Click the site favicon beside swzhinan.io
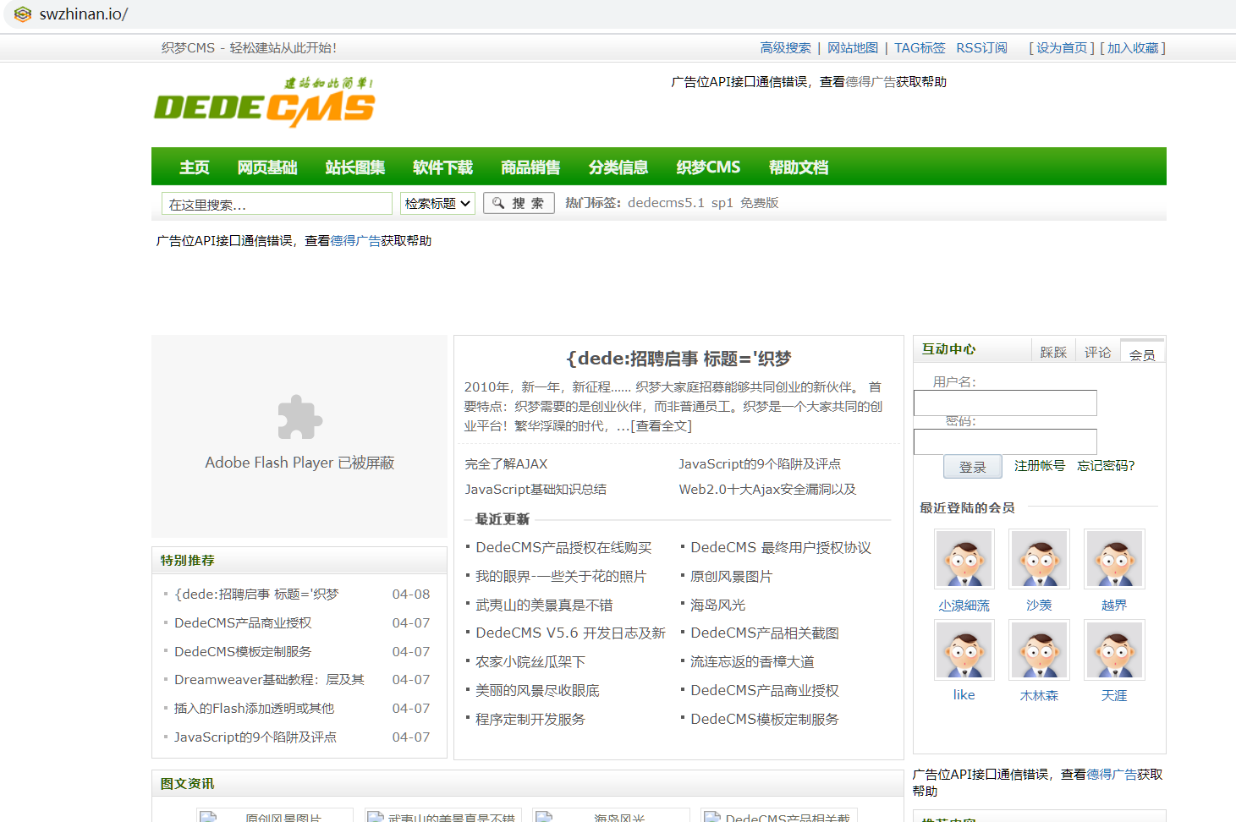The width and height of the screenshot is (1236, 822). [x=23, y=14]
